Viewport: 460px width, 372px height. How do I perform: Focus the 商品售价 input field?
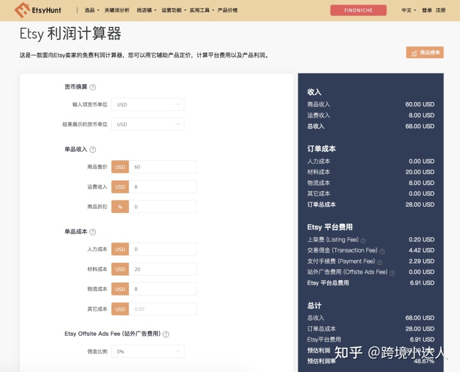point(162,167)
